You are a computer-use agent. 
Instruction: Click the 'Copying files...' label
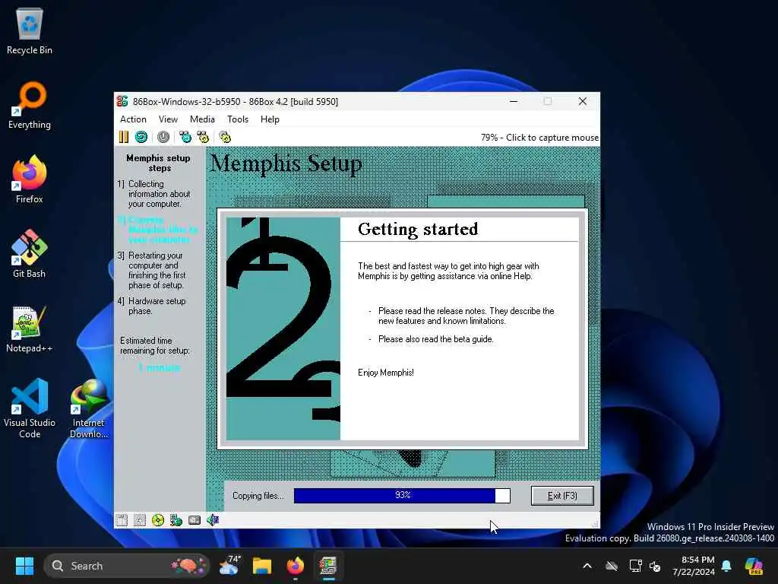click(x=258, y=496)
